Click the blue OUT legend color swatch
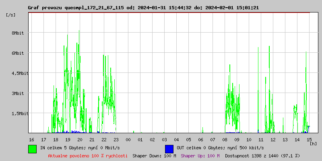Viewport: 322px width, 161px height. [169, 149]
